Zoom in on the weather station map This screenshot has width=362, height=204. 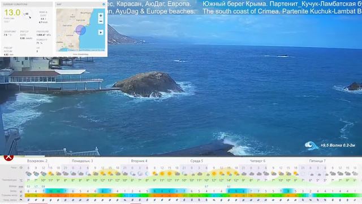coord(101,15)
